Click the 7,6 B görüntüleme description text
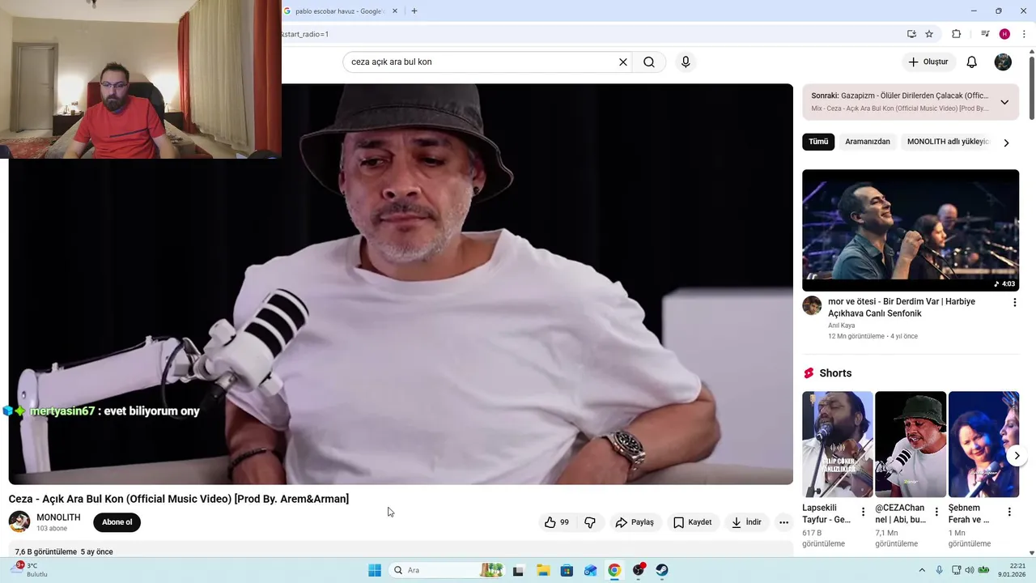The image size is (1036, 583). (46, 551)
